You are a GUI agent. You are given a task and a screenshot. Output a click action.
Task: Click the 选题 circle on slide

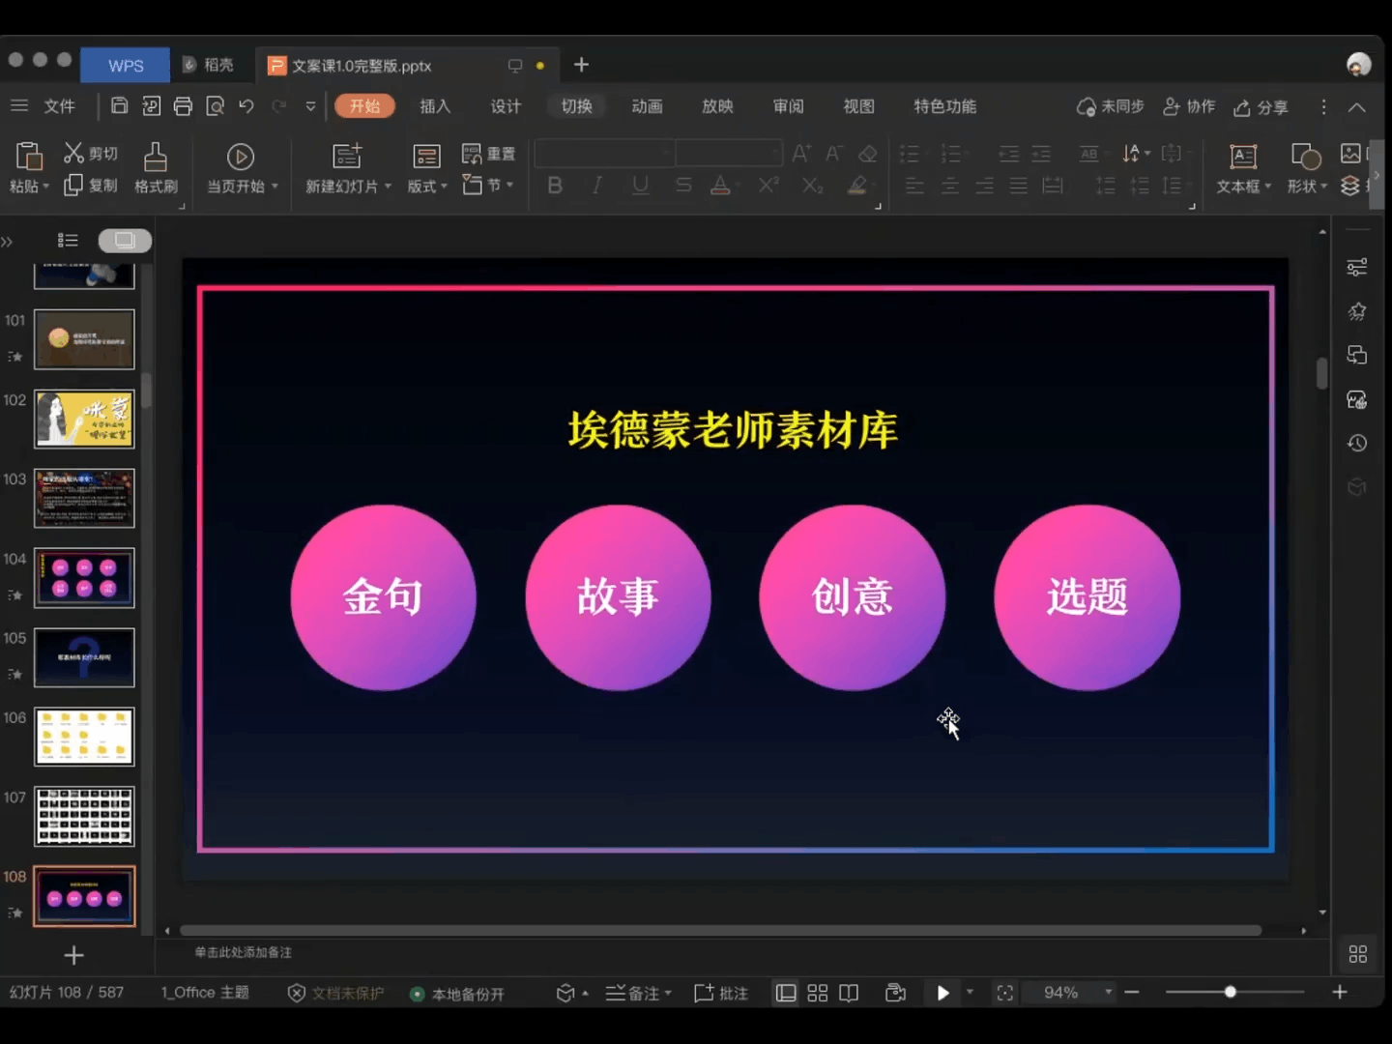click(1087, 597)
